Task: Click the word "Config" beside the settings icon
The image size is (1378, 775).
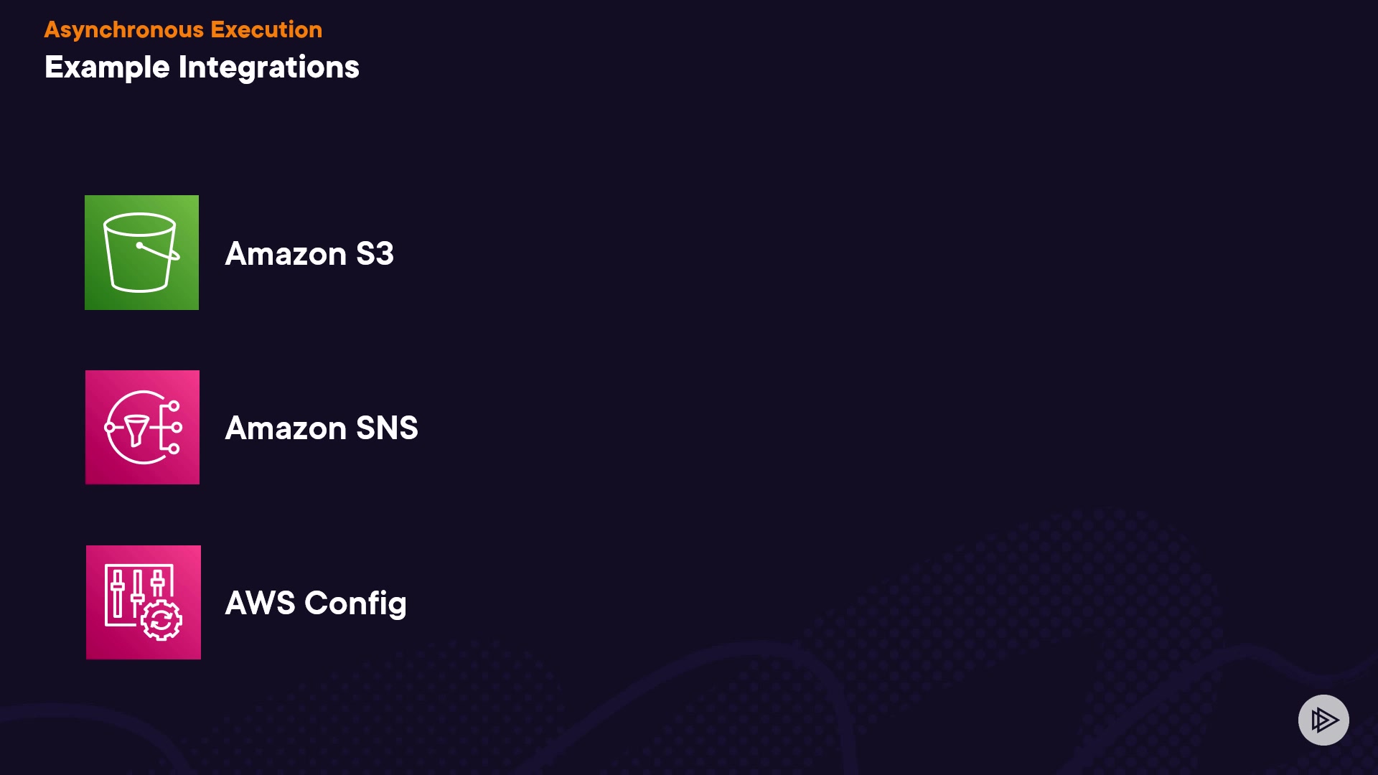Action: pyautogui.click(x=355, y=603)
